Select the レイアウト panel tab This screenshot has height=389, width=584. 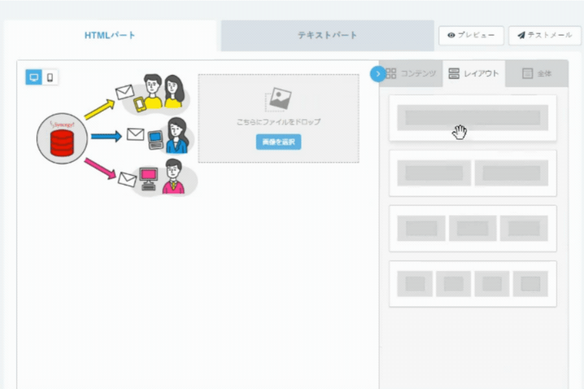point(474,74)
